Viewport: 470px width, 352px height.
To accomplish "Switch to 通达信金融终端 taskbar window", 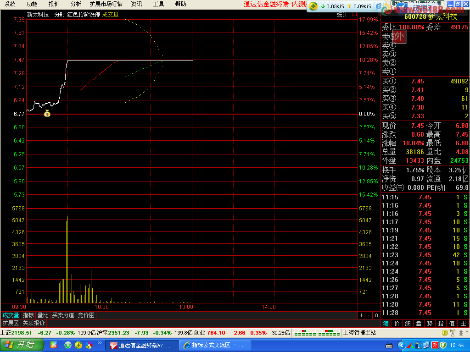I will 141,346.
